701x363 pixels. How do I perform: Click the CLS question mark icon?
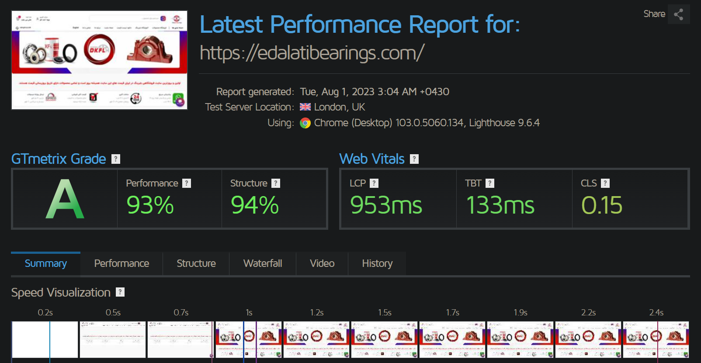pos(605,183)
